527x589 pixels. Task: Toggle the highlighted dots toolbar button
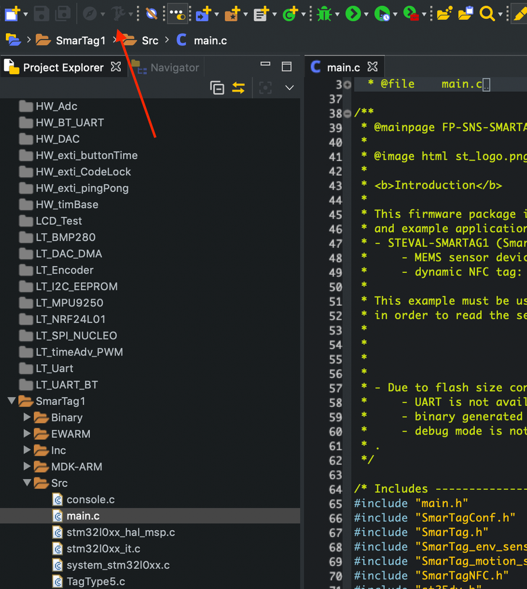[x=178, y=14]
